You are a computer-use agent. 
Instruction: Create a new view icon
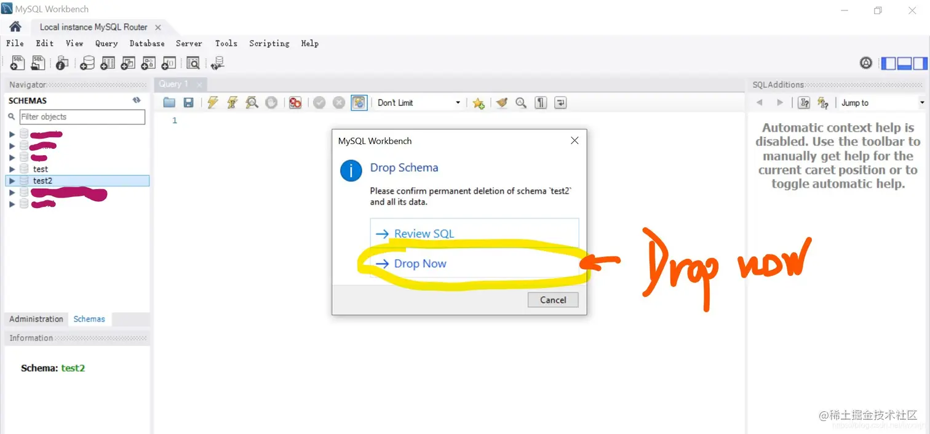(128, 63)
